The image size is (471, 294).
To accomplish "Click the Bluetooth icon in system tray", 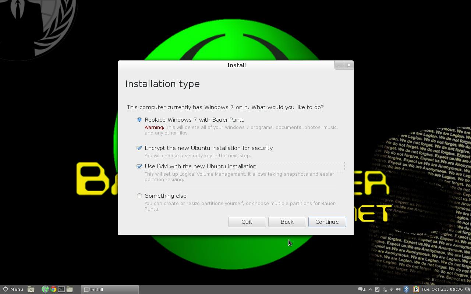I will click(406, 289).
